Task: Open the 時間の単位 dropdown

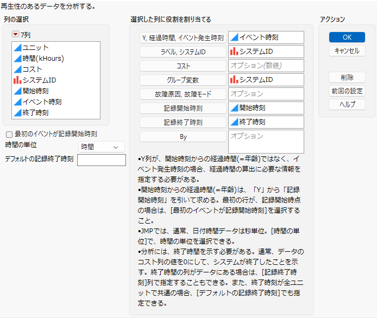Action: click(x=101, y=147)
